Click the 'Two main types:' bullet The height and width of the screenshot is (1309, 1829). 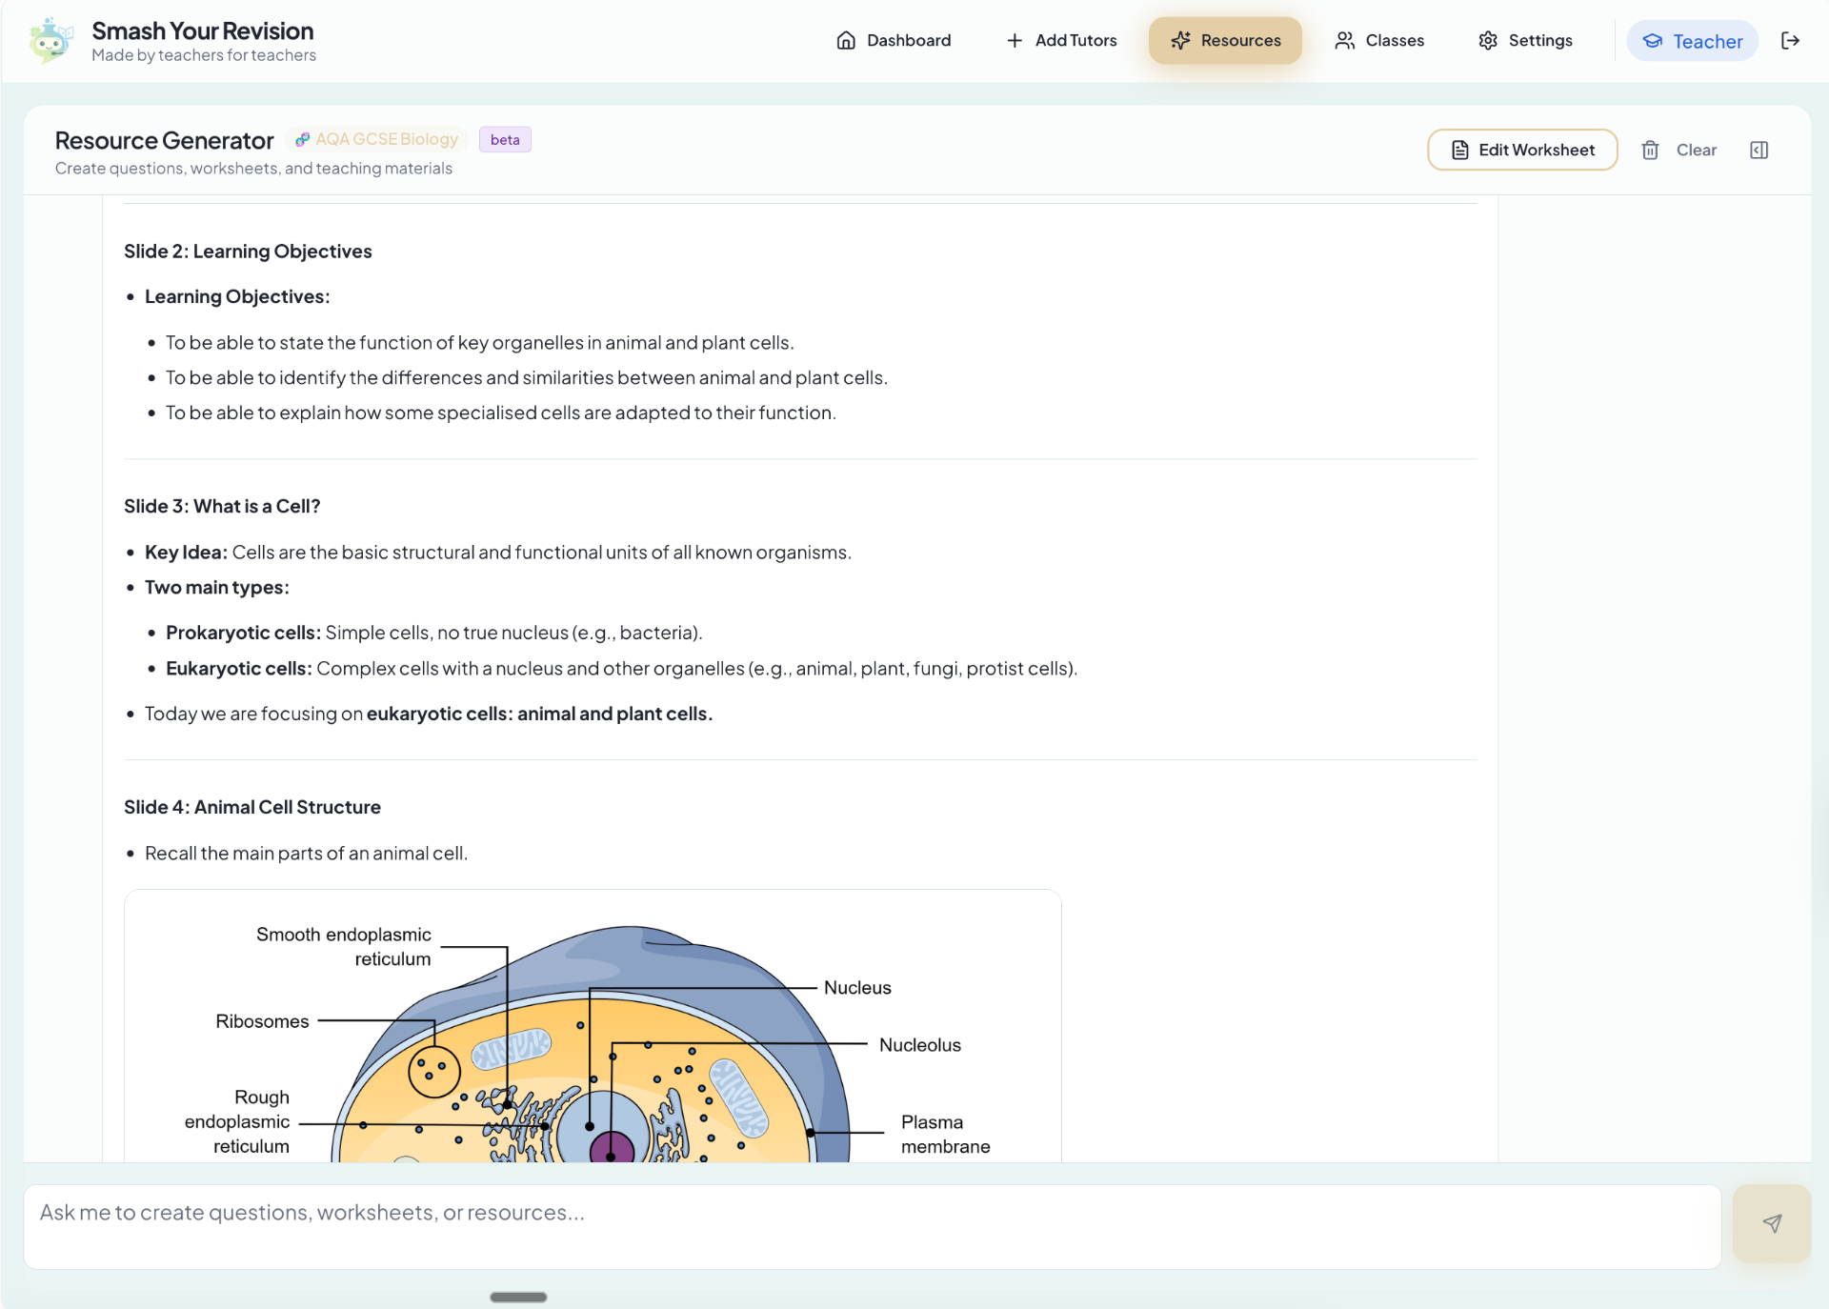click(217, 588)
